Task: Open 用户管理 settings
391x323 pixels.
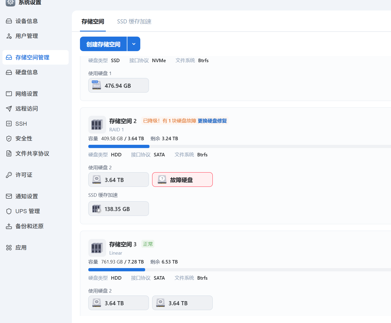Action: pyautogui.click(x=26, y=36)
